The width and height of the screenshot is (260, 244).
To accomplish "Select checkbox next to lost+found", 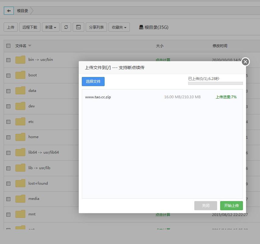I will (9, 183).
